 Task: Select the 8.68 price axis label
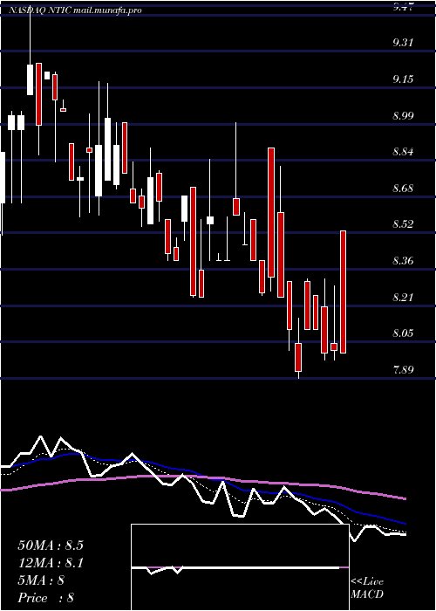[x=403, y=189]
